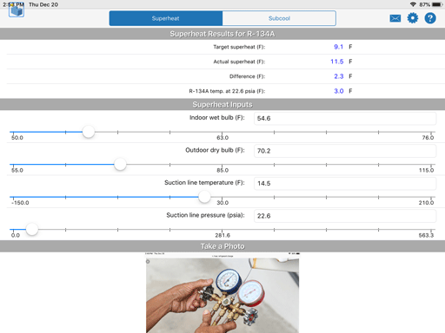Open settings with the gear icon

[x=413, y=18]
